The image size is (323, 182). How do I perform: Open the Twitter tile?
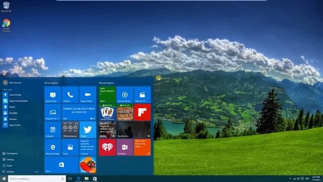point(88,129)
